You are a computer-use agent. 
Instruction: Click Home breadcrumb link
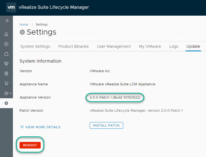[x=24, y=24]
